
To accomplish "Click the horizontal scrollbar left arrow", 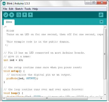I will [4, 98].
